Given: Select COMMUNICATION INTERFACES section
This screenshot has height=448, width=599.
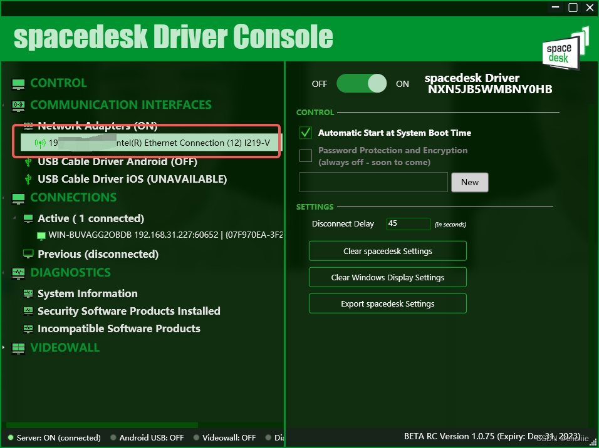Looking at the screenshot, I should tap(121, 105).
